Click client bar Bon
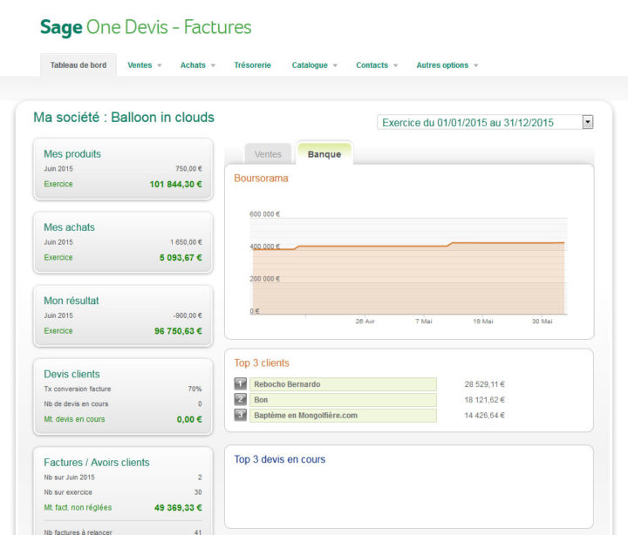This screenshot has height=535, width=628. coord(344,400)
